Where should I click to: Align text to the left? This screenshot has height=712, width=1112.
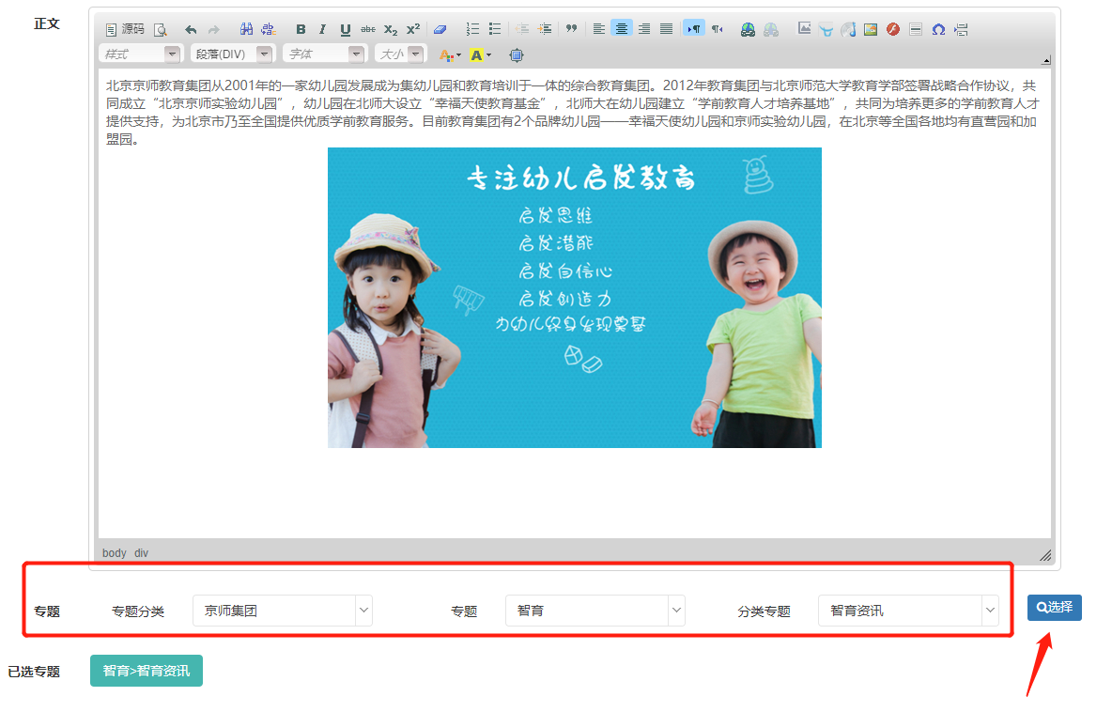point(599,29)
